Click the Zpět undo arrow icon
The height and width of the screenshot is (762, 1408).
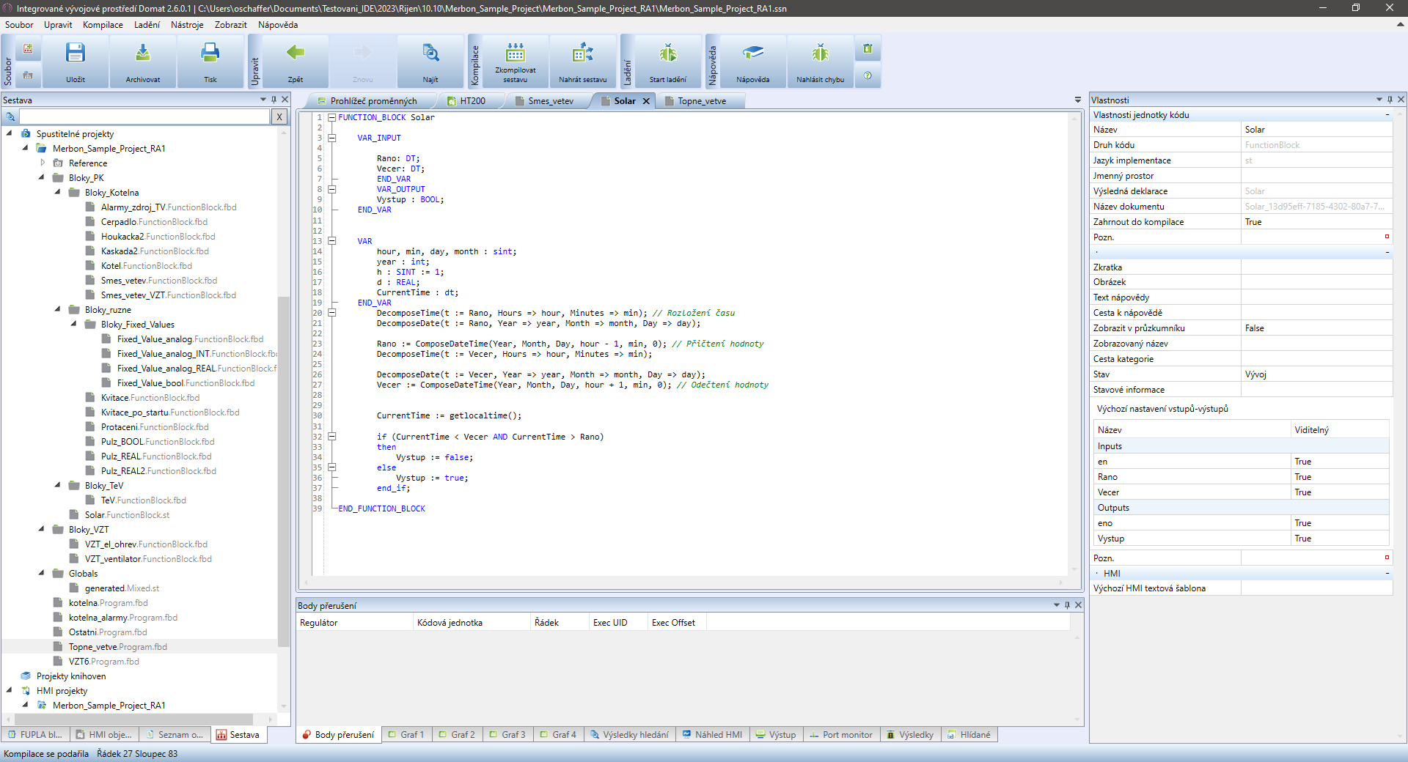point(296,53)
